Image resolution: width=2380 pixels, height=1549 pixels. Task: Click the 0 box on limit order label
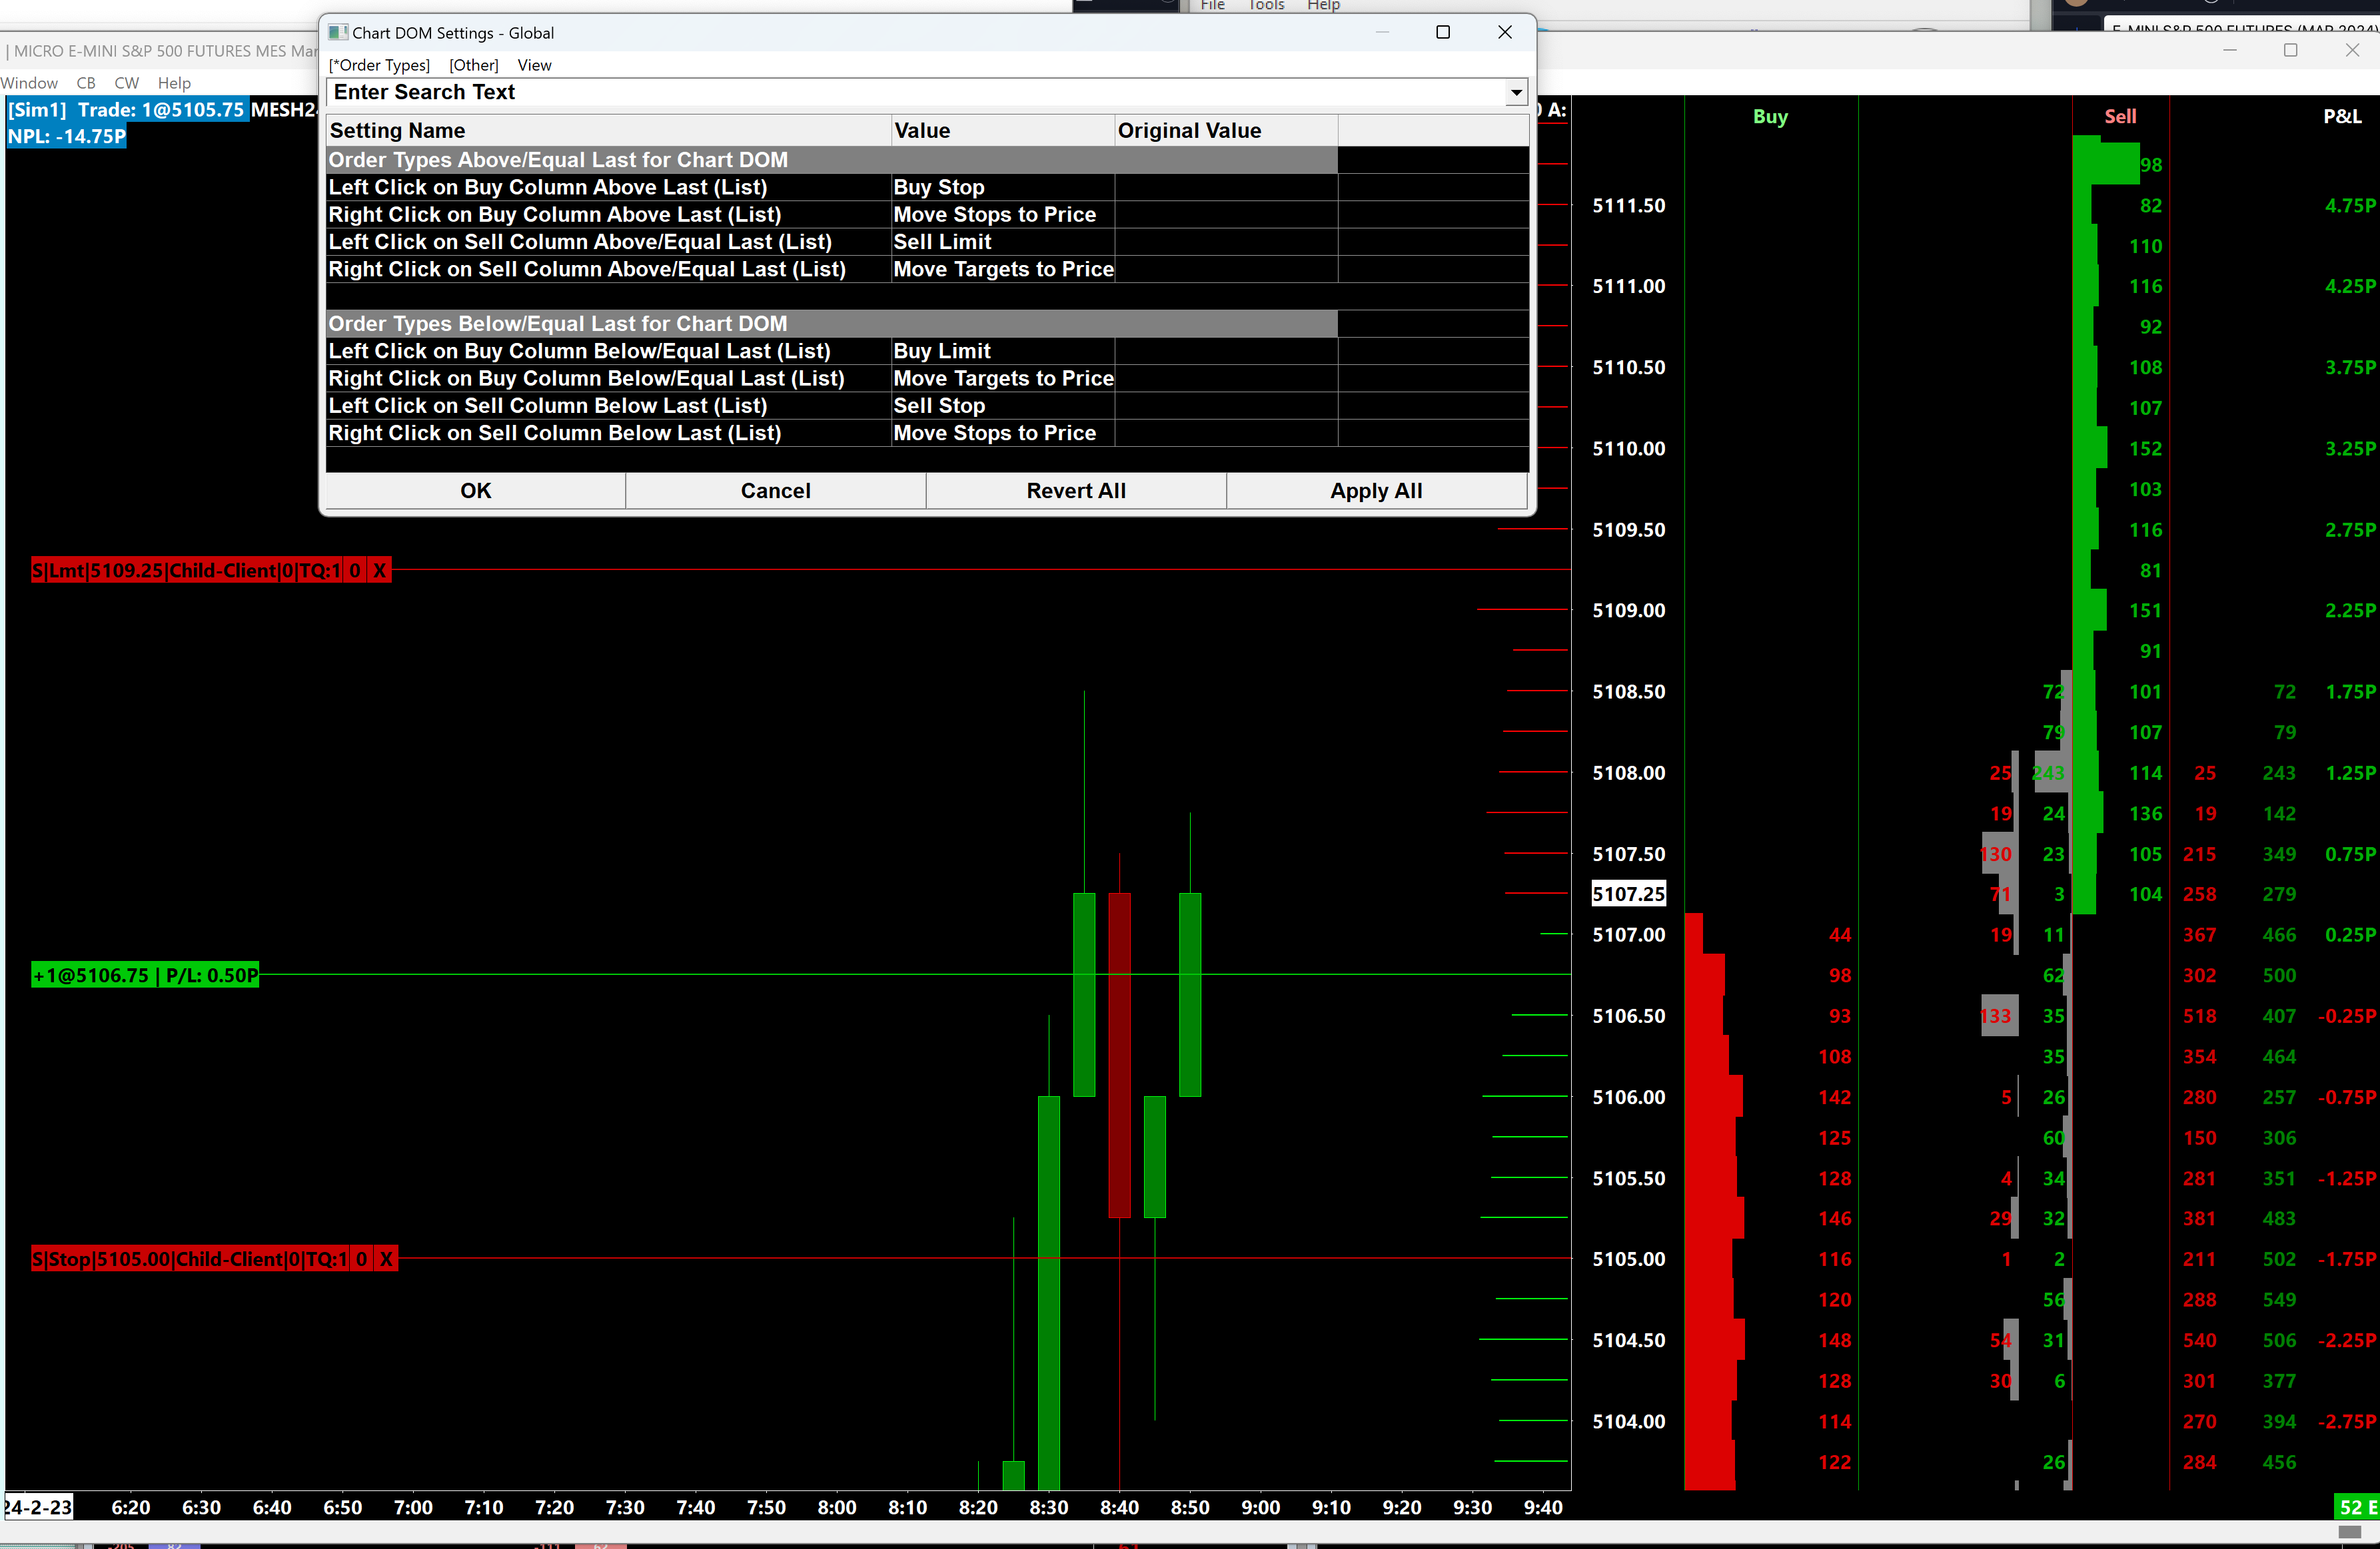pos(354,571)
